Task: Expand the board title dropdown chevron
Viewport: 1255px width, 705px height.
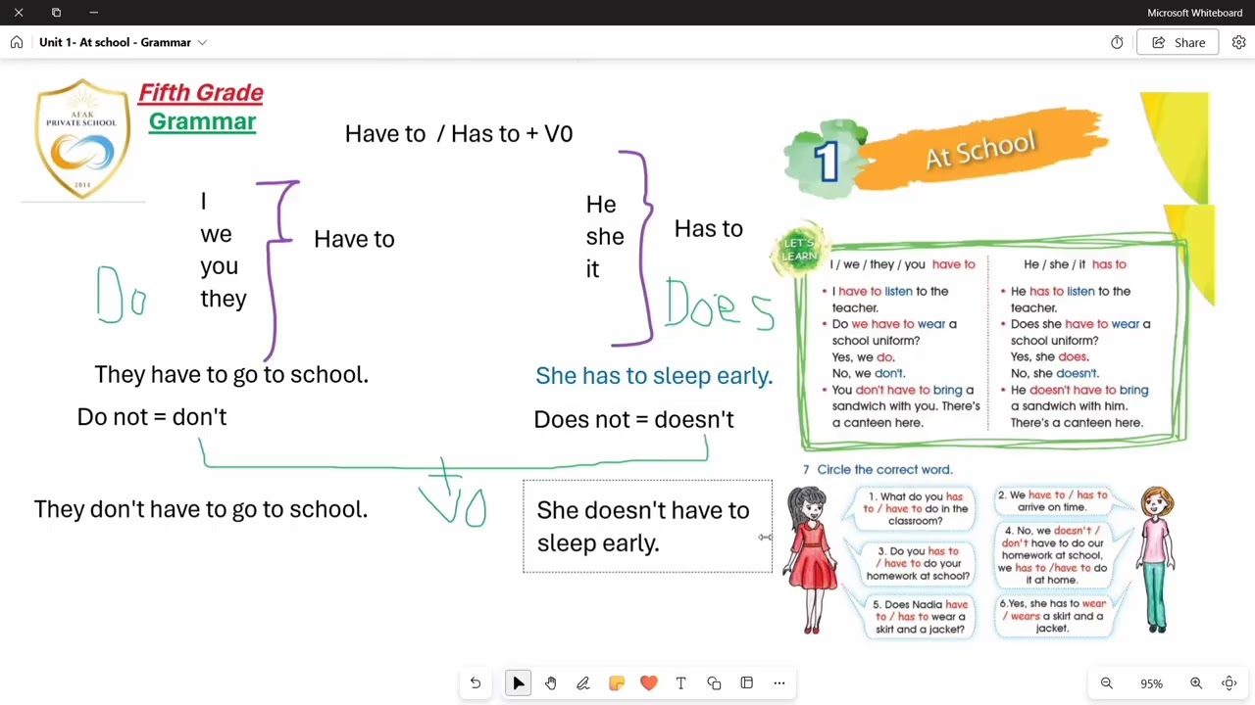Action: 202,42
